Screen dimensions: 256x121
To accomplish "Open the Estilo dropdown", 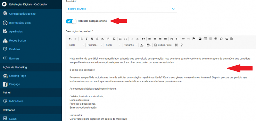I will [76, 45].
